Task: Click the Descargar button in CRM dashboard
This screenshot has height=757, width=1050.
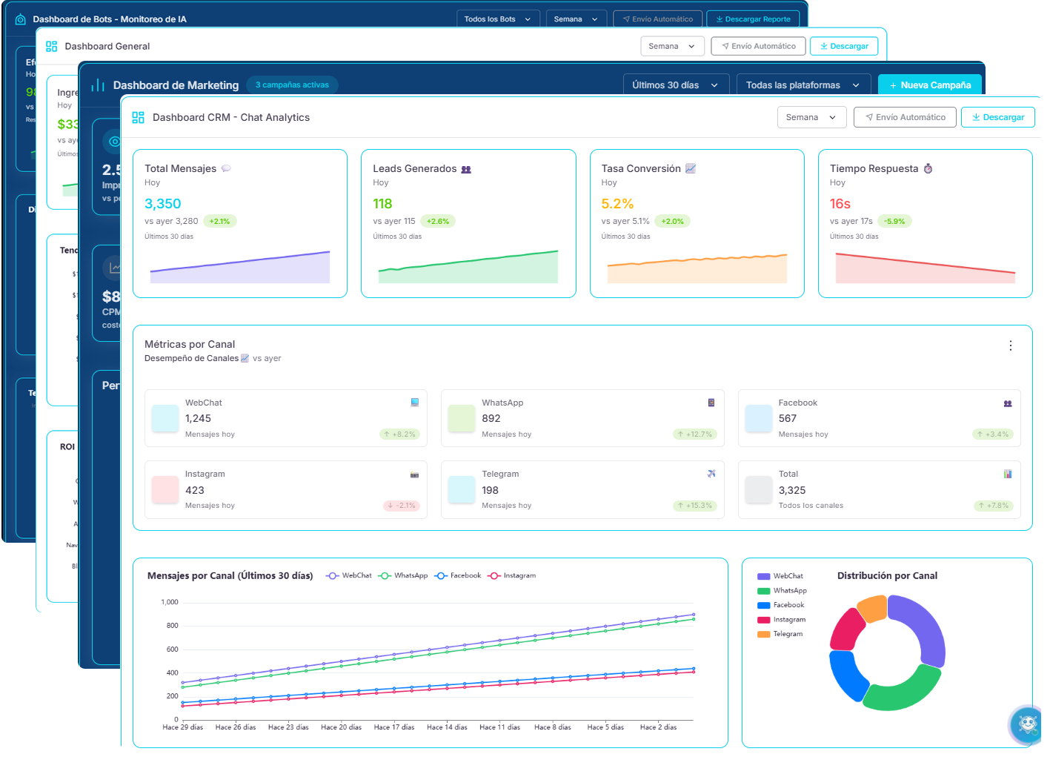Action: (997, 118)
